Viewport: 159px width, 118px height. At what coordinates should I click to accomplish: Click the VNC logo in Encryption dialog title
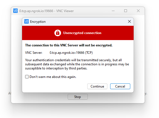coord(26,21)
